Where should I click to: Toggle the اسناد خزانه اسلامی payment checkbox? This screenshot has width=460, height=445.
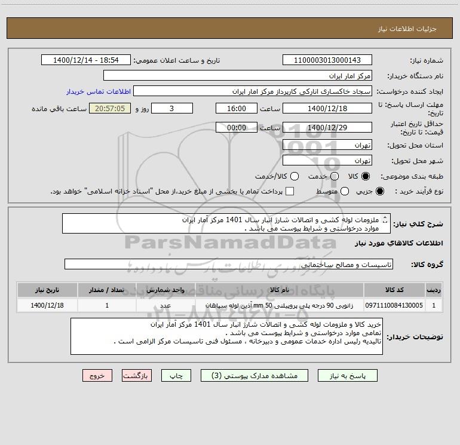[x=290, y=191]
